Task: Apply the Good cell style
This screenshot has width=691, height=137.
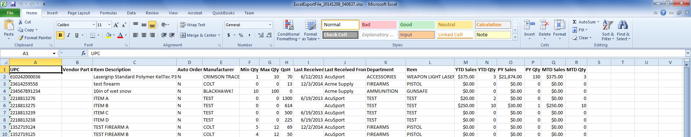Action: (x=416, y=25)
